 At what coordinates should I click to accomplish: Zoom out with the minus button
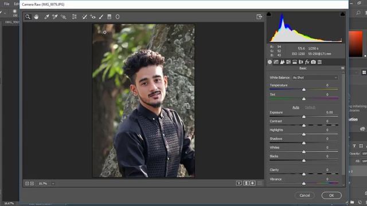tap(27, 184)
